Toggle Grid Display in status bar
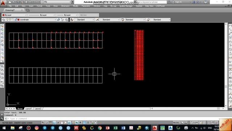This screenshot has height=131, width=232. tap(50, 123)
